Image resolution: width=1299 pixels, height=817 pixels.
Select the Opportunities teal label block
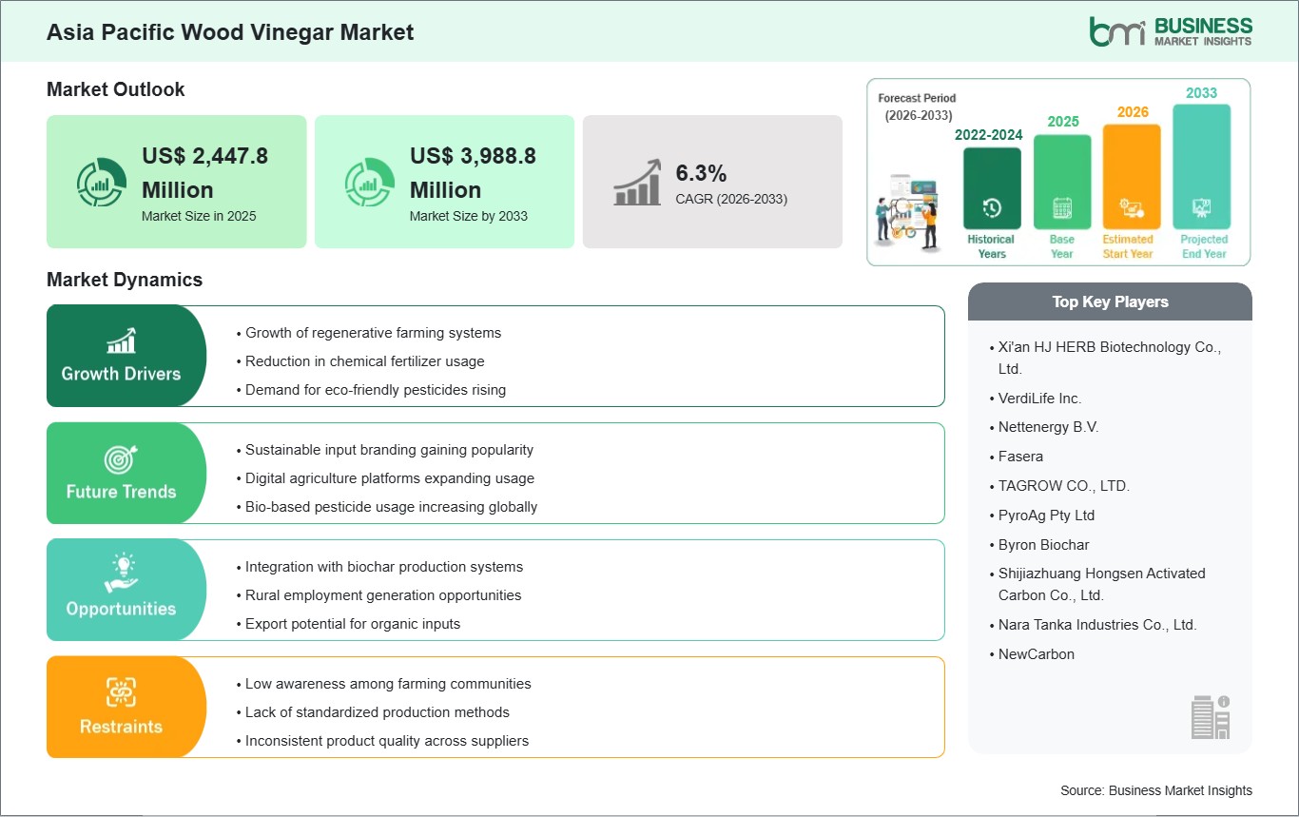[126, 591]
